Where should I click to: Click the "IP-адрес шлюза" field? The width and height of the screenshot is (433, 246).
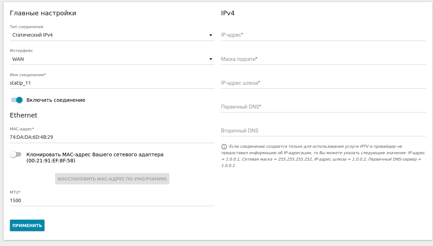323,83
